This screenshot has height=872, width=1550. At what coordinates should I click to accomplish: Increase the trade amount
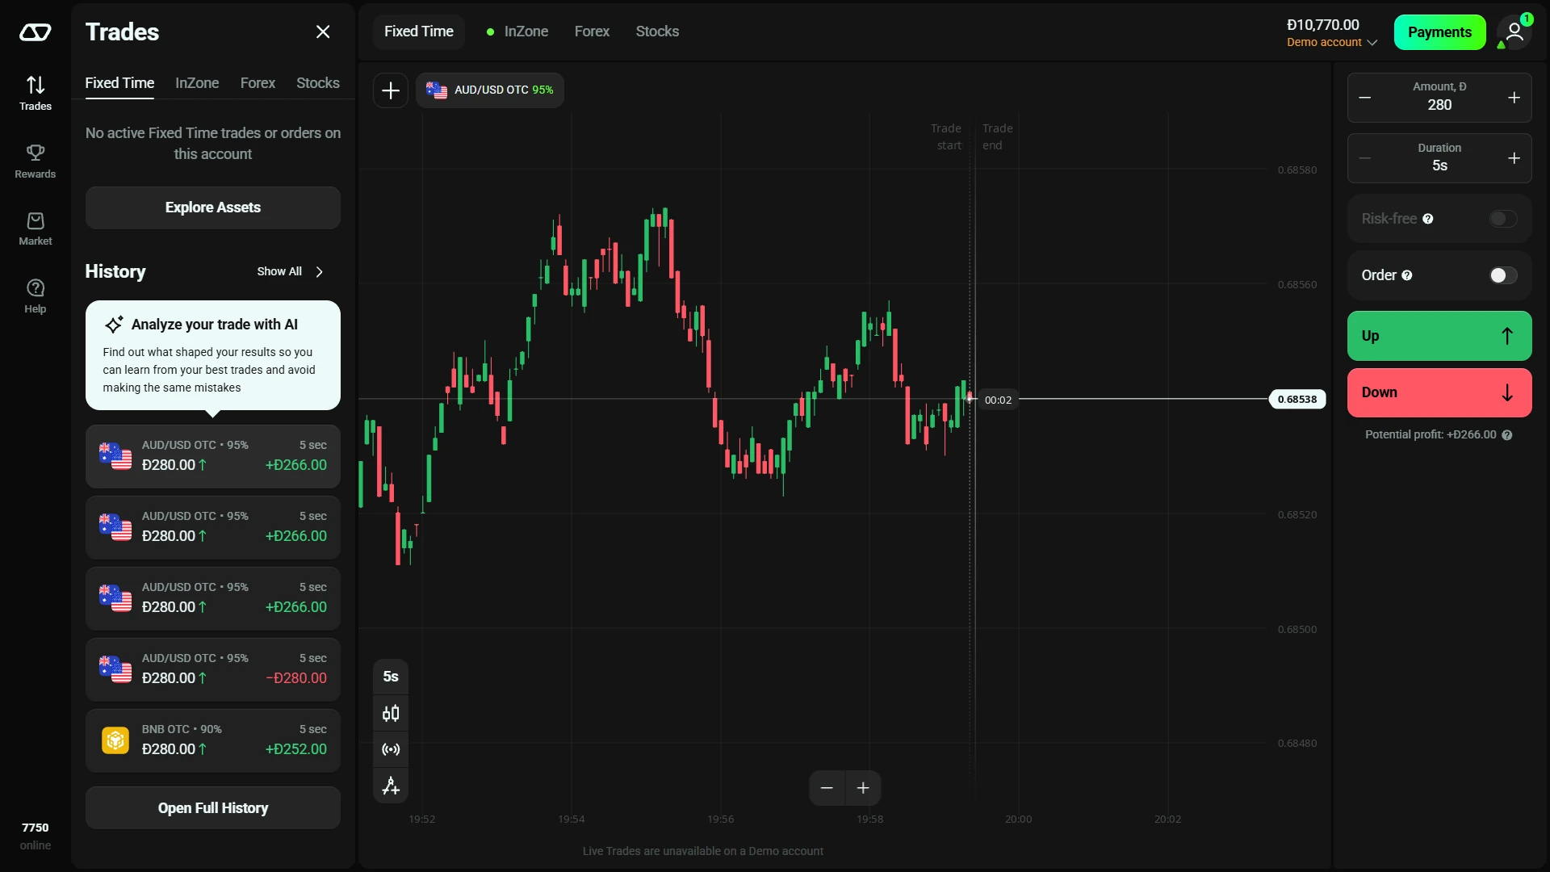coord(1514,98)
